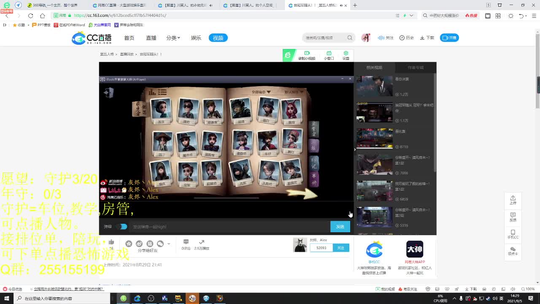540x304 pixels.
Task: Click 下载 download link in header
Action: point(427,38)
